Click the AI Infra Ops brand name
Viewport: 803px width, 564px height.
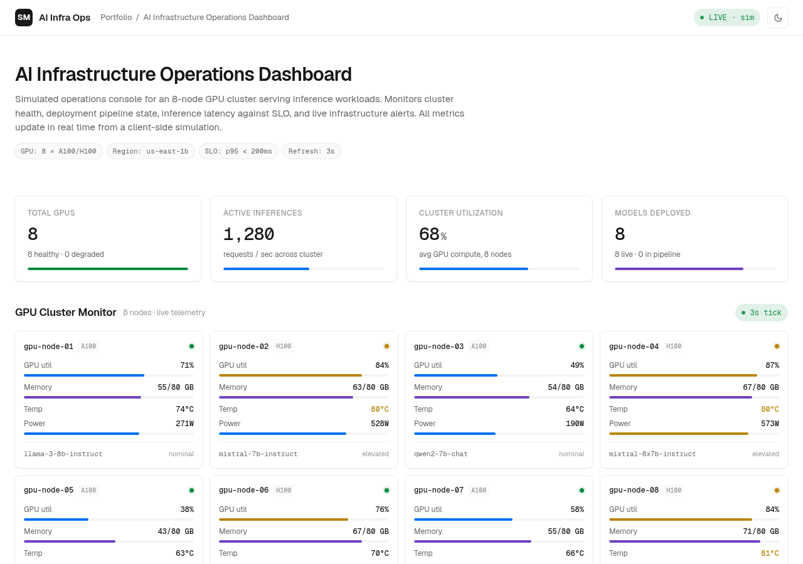pyautogui.click(x=65, y=18)
